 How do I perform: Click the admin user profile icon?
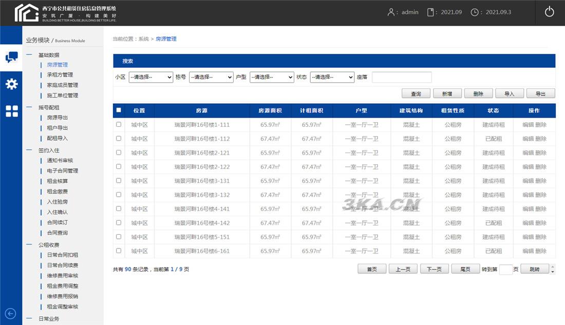coord(391,11)
